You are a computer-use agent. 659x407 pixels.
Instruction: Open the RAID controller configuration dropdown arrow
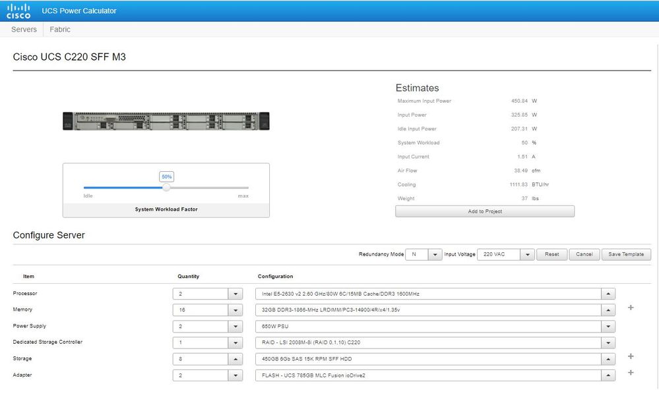608,343
